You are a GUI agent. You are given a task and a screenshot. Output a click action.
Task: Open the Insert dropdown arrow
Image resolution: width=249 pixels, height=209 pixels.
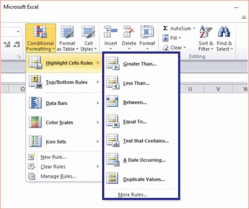[111, 49]
